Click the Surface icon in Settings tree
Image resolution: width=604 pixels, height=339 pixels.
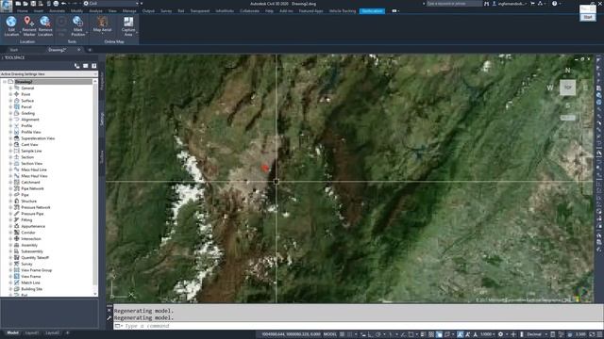[17, 101]
